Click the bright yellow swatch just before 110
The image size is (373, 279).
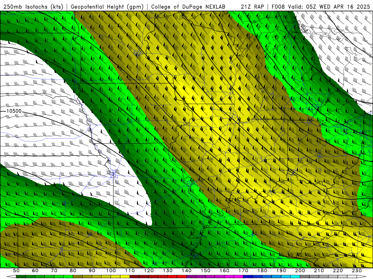click(125, 277)
